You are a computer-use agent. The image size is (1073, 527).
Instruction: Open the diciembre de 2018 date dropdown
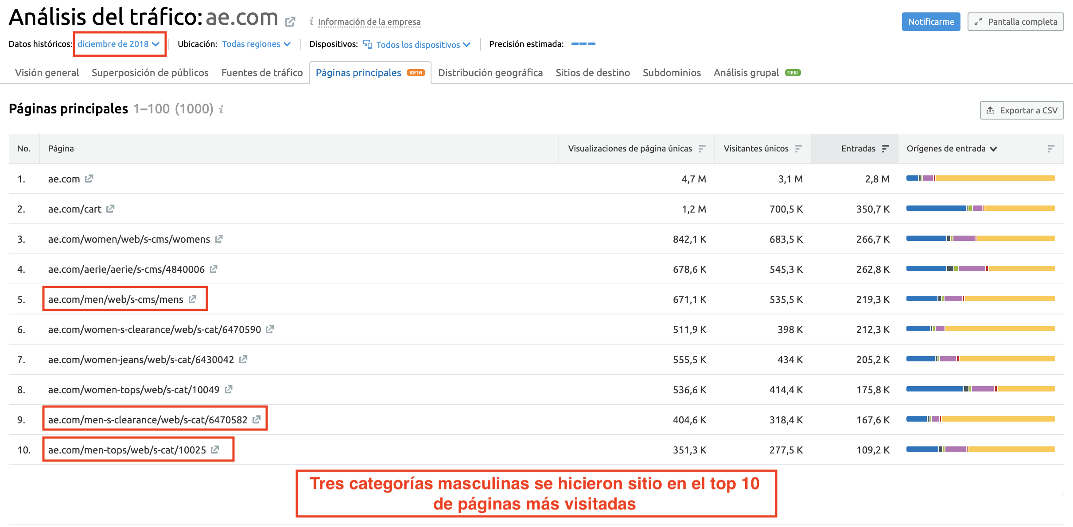[x=118, y=44]
